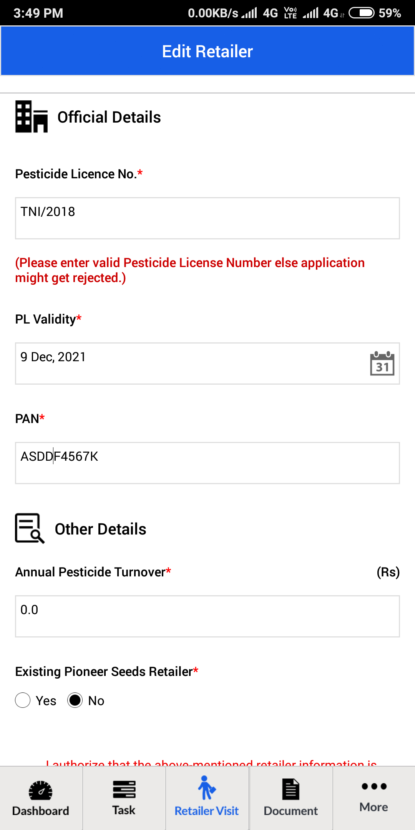Image resolution: width=415 pixels, height=830 pixels.
Task: Tap the Dashboard speedometer icon
Action: 41,790
